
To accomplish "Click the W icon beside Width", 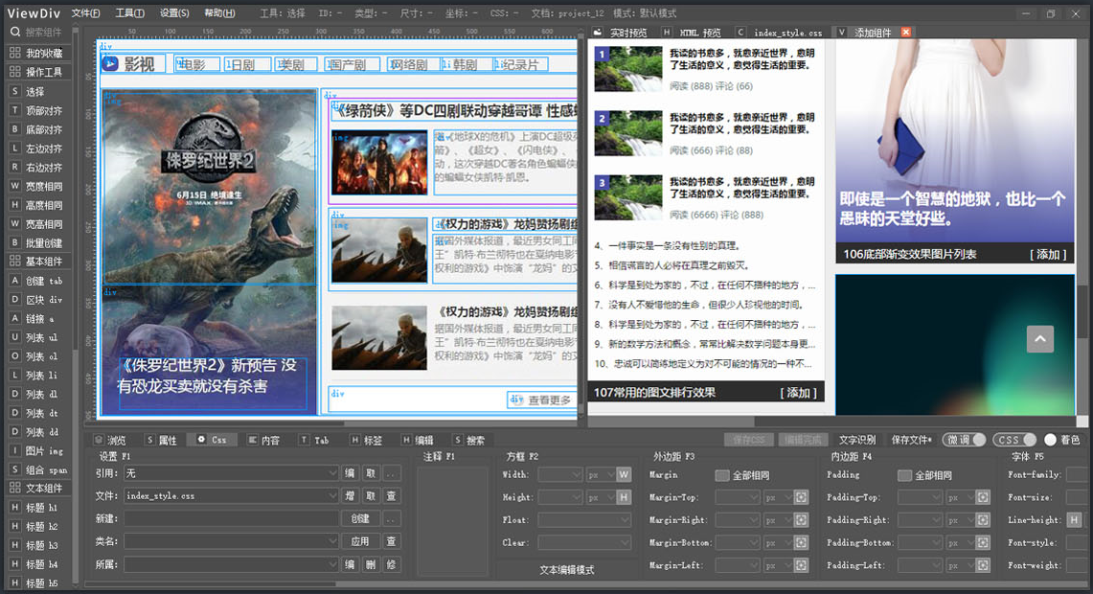I will (x=624, y=474).
